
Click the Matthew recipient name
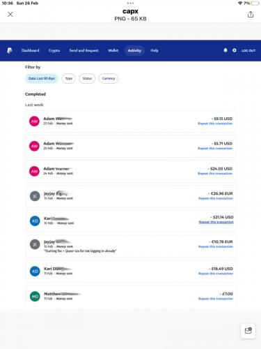(x=63, y=294)
